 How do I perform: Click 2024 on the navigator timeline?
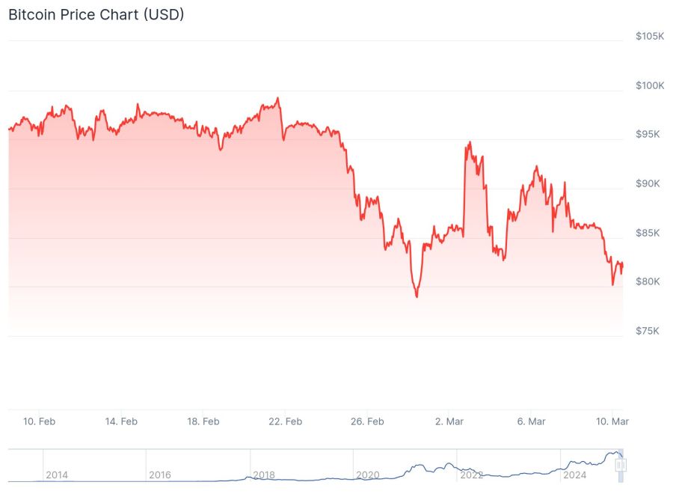pos(574,475)
